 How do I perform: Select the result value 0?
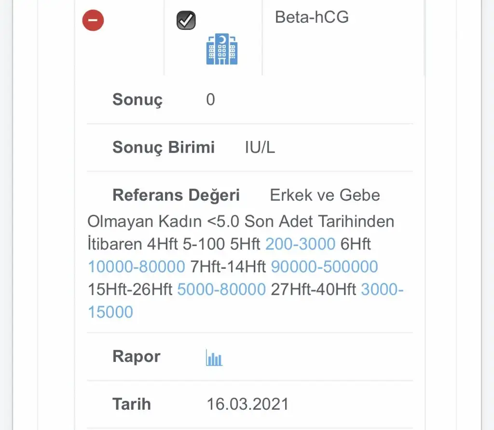click(210, 100)
